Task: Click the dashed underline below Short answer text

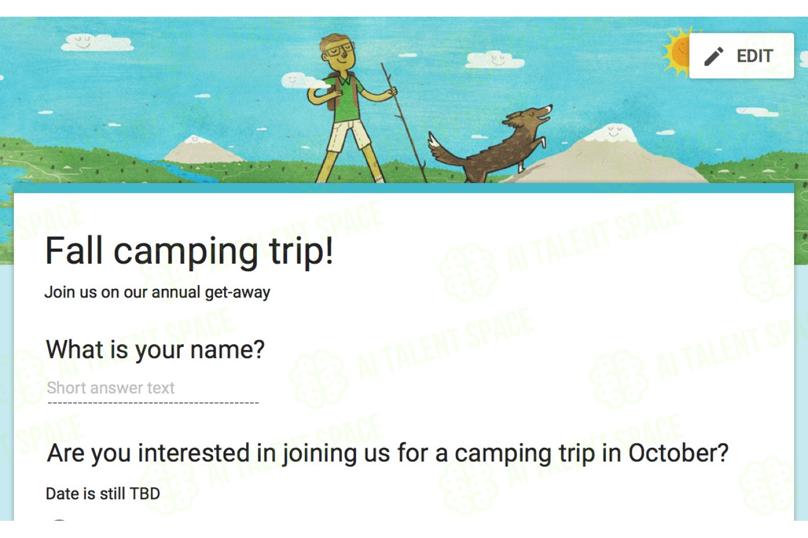Action: pyautogui.click(x=153, y=402)
